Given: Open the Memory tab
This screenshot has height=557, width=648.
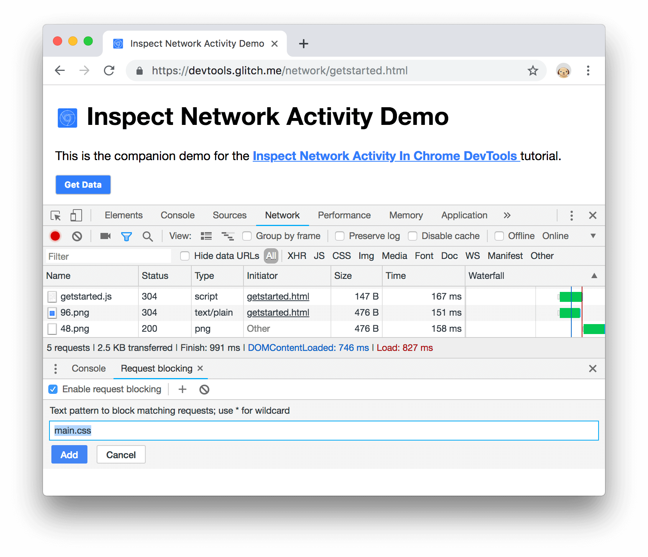Looking at the screenshot, I should [x=406, y=215].
